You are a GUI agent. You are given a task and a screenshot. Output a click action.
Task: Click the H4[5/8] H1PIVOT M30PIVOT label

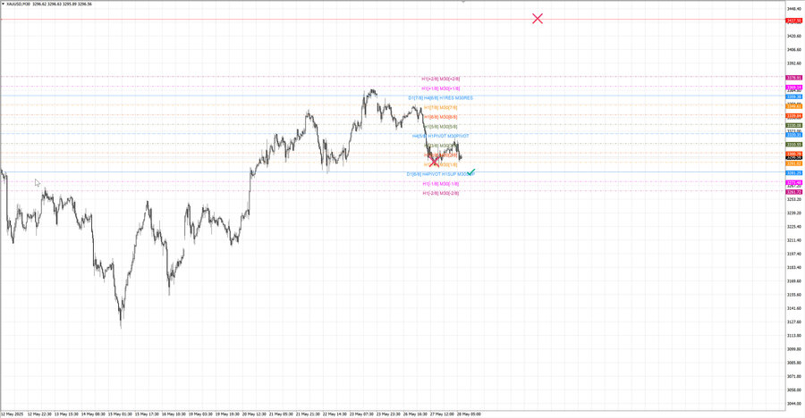(x=440, y=136)
